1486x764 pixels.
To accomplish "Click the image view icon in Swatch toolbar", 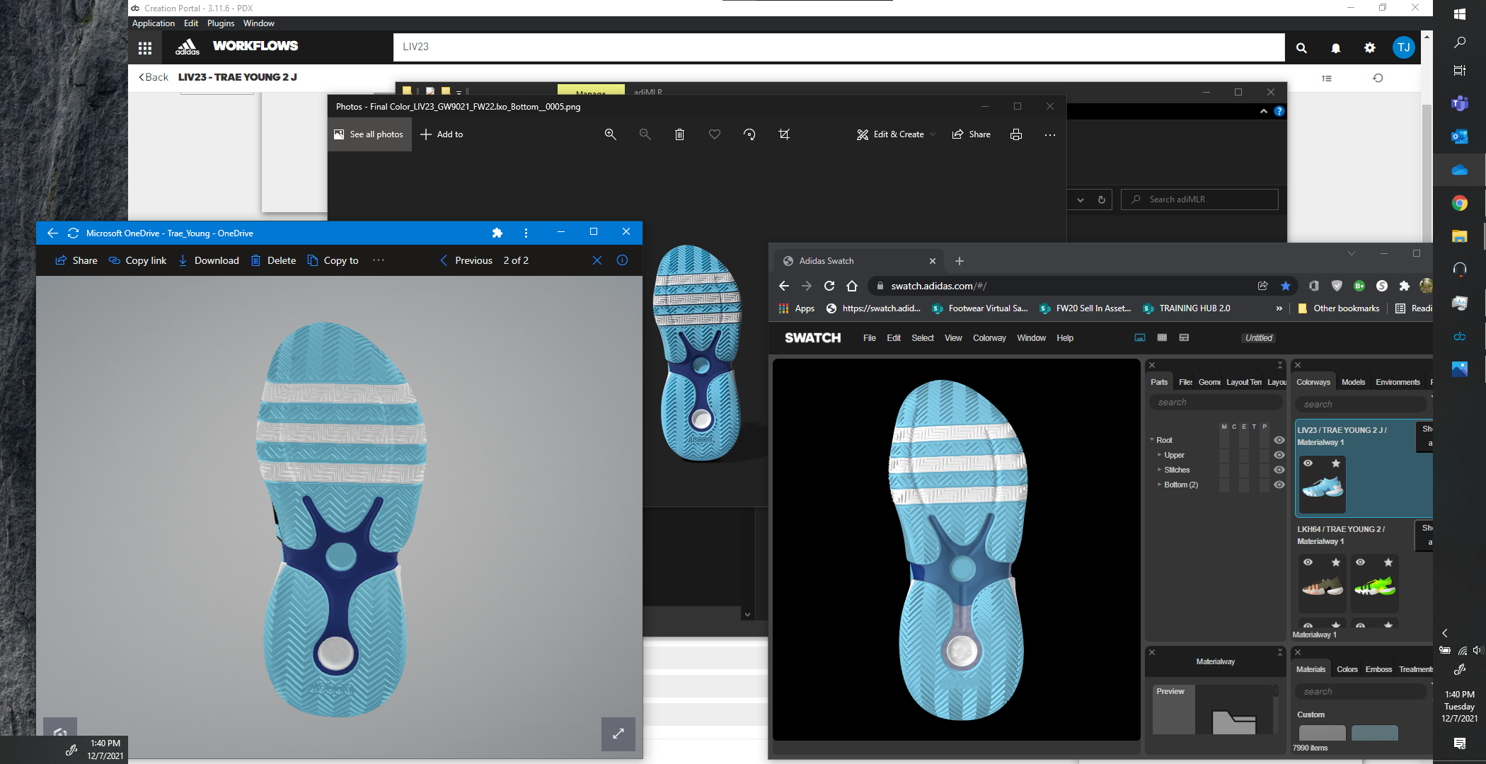I will click(x=1139, y=338).
